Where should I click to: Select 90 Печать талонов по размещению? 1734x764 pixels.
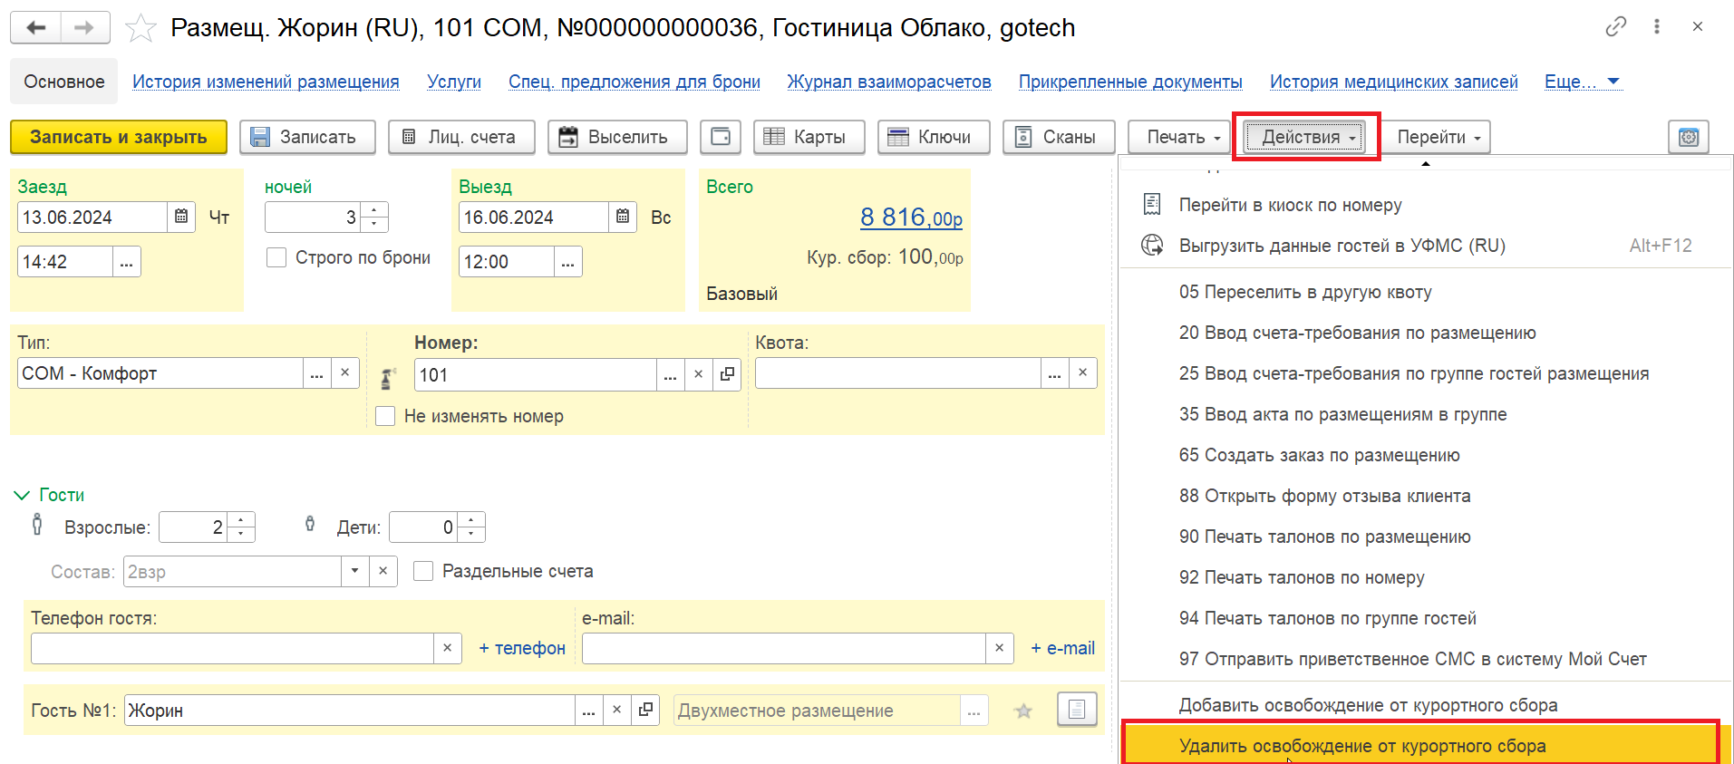[1426, 537]
